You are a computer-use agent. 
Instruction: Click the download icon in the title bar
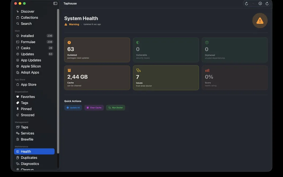pos(260,3)
